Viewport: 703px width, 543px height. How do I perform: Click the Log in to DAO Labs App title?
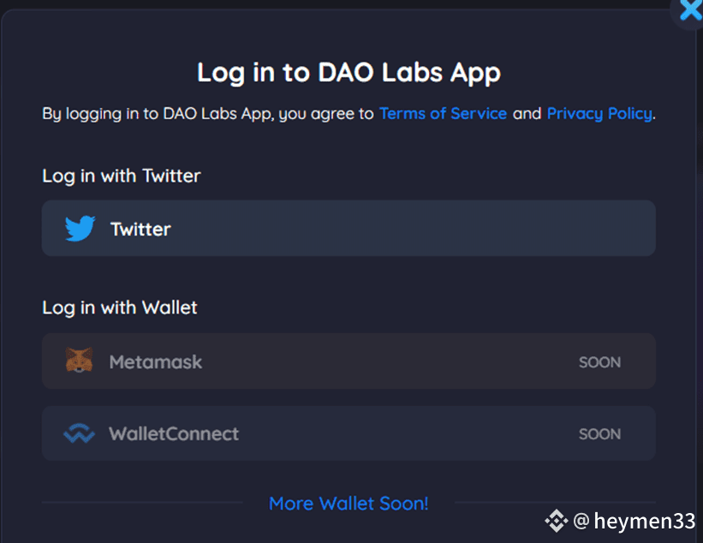tap(349, 73)
